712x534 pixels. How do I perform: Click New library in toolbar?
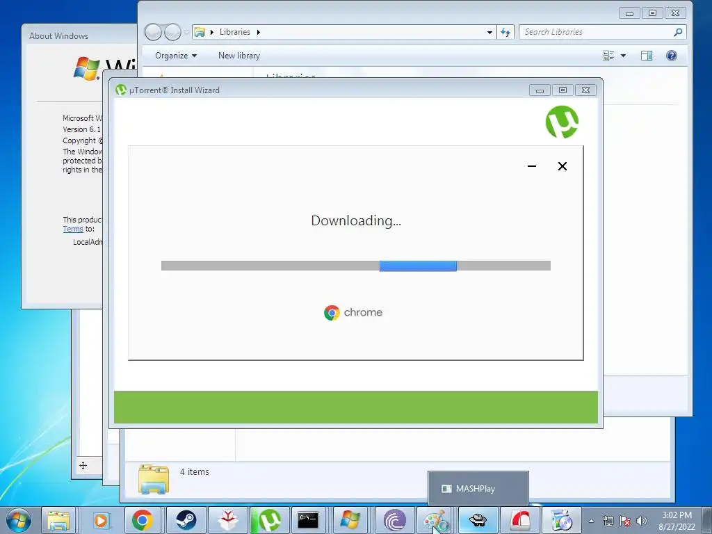click(x=239, y=56)
